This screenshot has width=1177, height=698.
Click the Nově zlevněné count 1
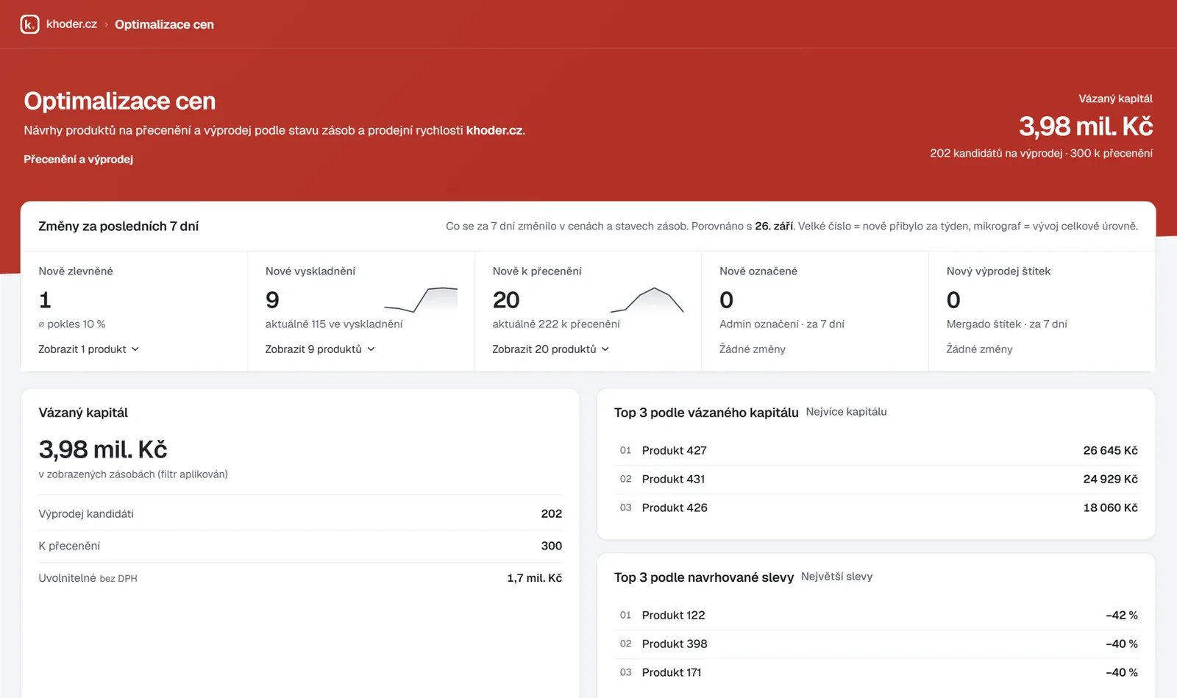click(x=45, y=300)
